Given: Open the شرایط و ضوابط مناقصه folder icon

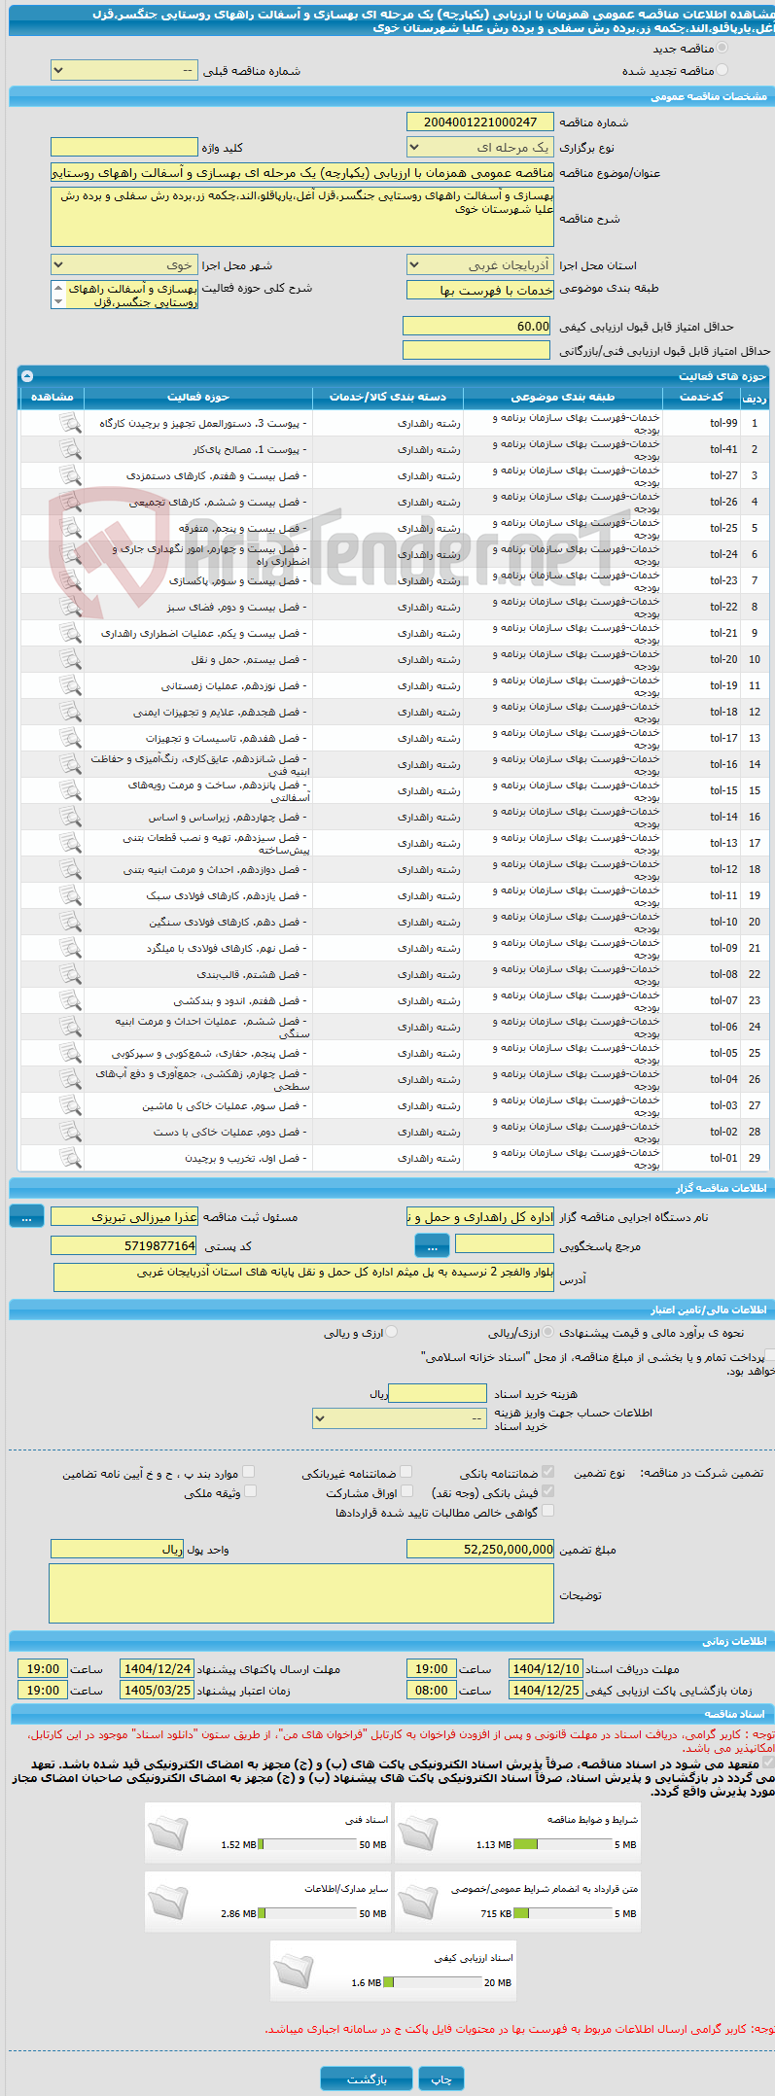Looking at the screenshot, I should coord(418,1833).
